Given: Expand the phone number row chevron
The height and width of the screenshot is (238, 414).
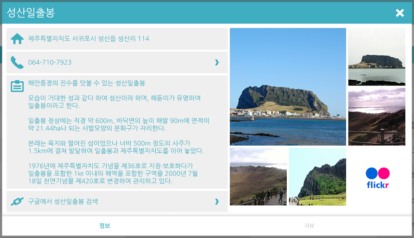Looking at the screenshot, I should pos(217,62).
